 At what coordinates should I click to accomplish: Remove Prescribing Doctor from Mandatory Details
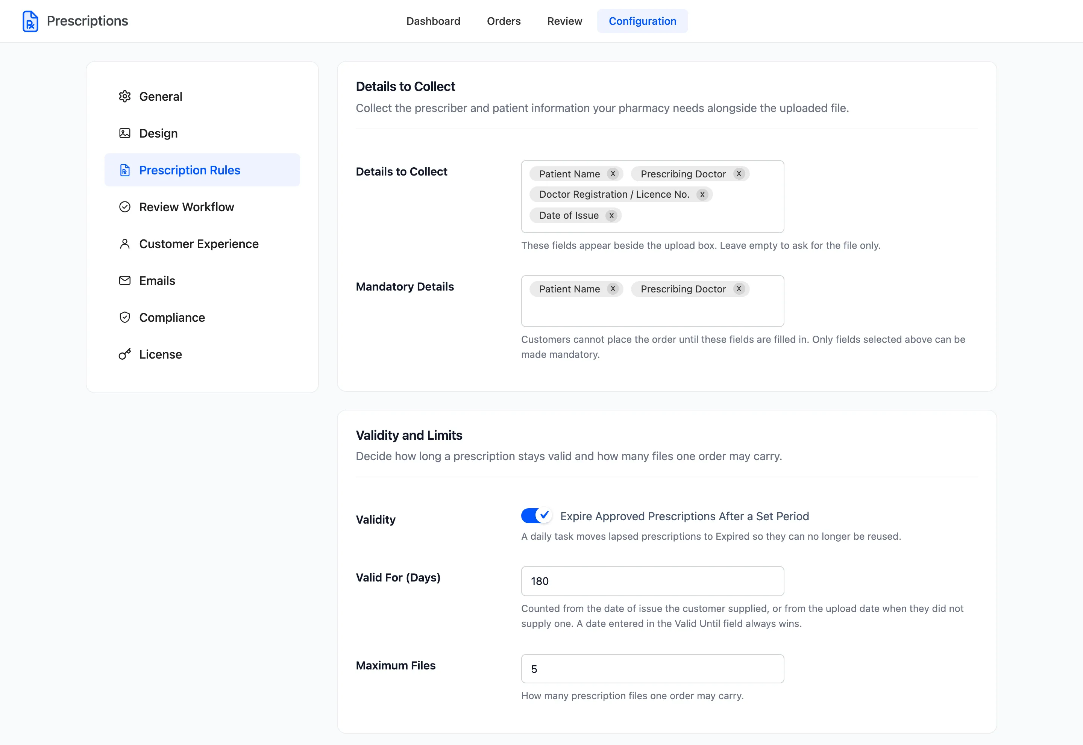click(739, 289)
